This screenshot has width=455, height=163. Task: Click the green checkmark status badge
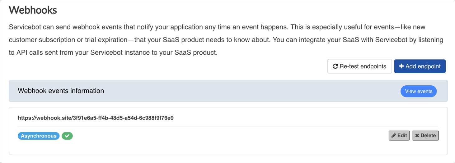coord(67,136)
